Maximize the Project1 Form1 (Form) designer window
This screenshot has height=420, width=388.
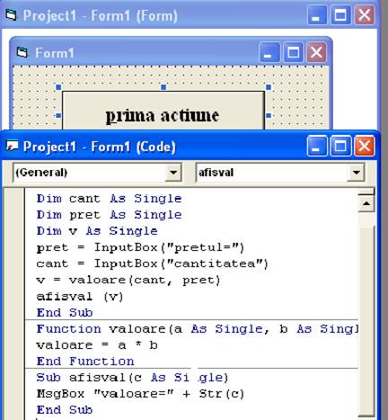[340, 15]
